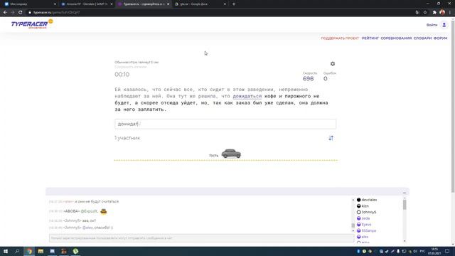
Task: Open the browser extensions puzzle icon
Action: 434,13
